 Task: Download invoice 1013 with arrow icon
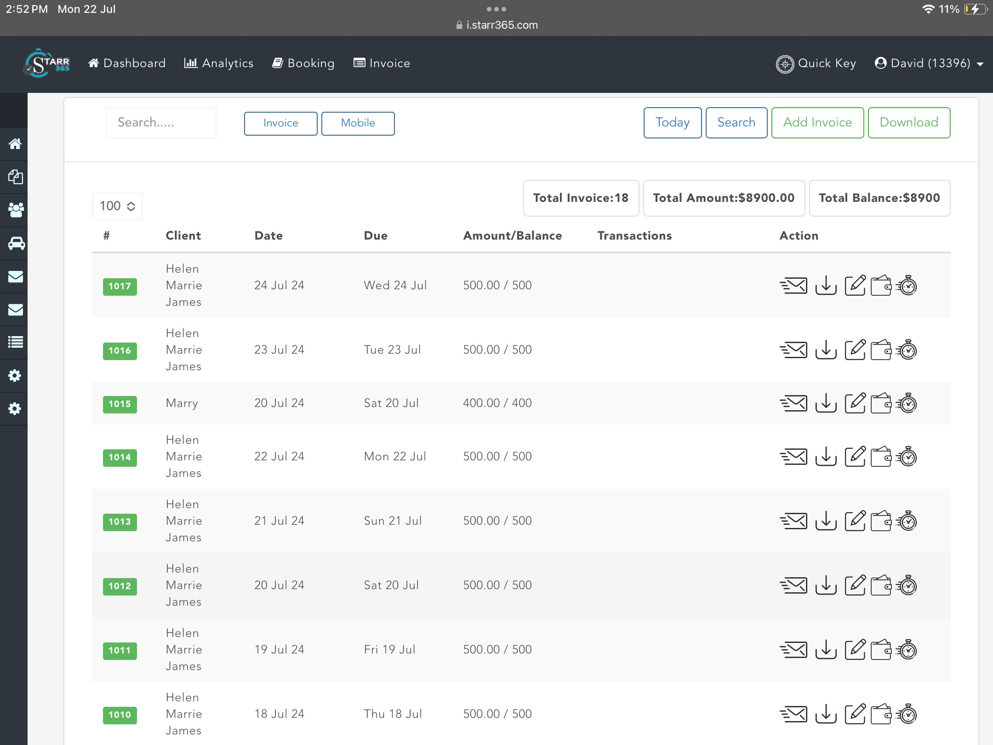[826, 521]
